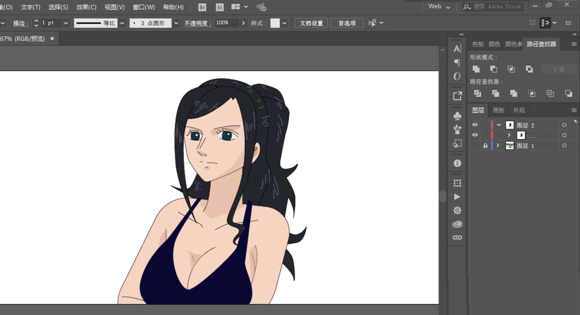Open the 窗口(W) menu
Screen dimensions: 580x315
[x=144, y=7]
